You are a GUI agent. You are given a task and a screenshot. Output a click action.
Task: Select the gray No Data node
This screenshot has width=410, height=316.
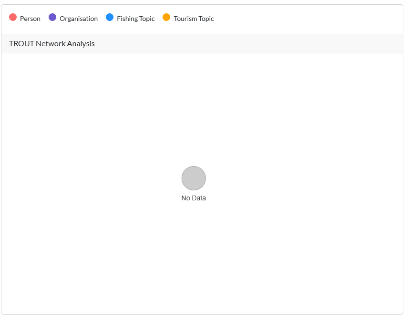click(x=194, y=178)
